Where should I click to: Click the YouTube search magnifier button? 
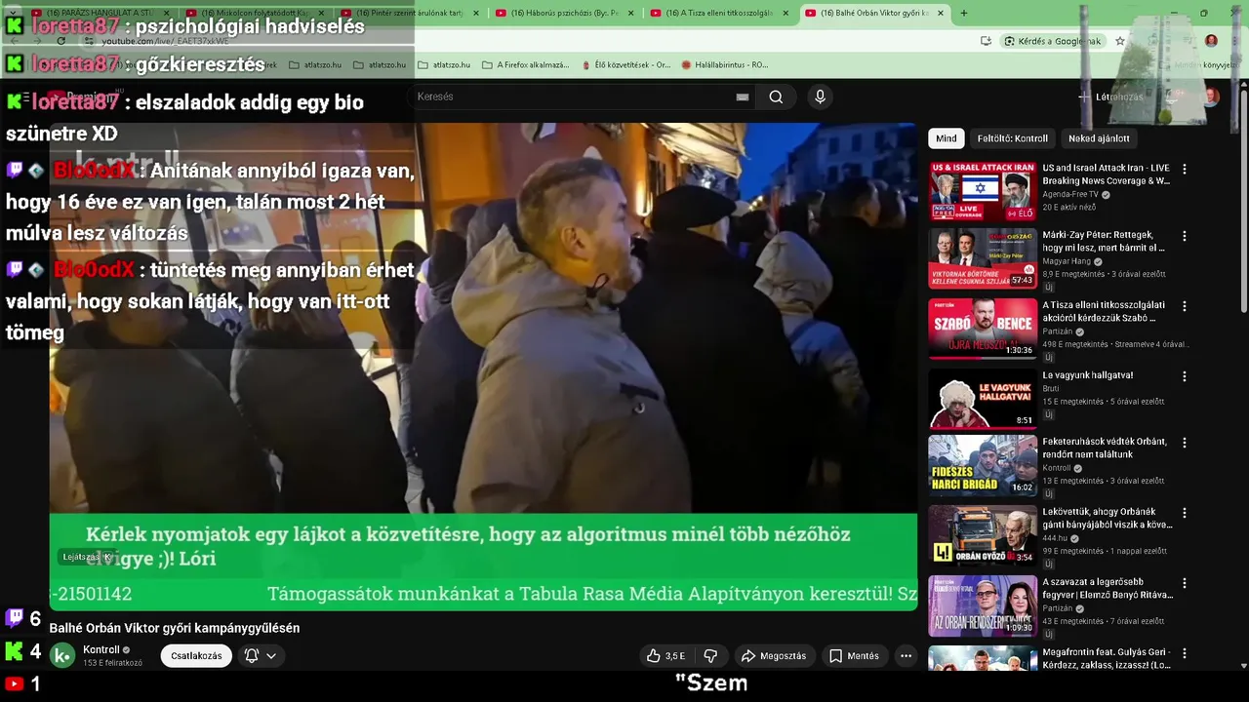click(776, 97)
